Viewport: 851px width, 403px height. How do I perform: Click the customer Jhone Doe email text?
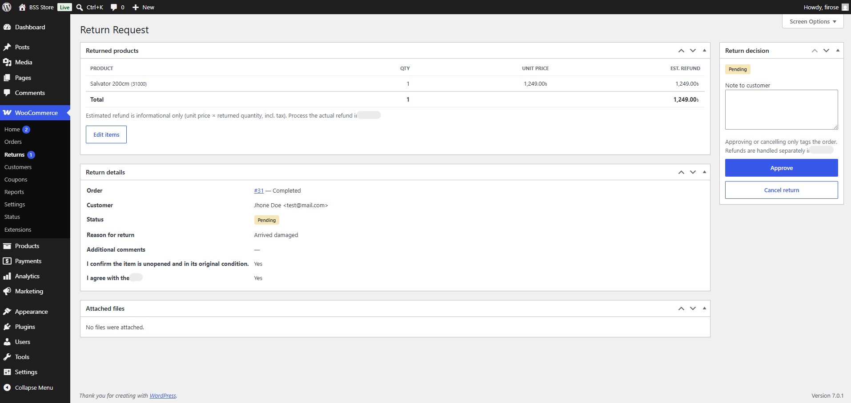point(291,205)
